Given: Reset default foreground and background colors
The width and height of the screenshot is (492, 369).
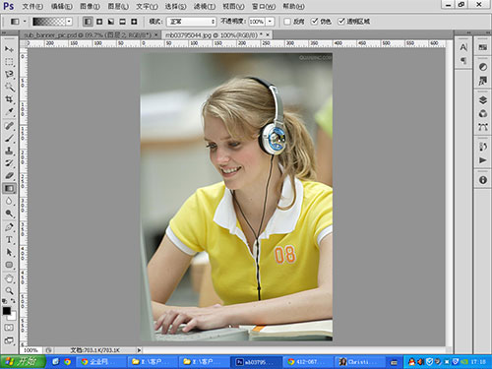Looking at the screenshot, I should pos(5,300).
